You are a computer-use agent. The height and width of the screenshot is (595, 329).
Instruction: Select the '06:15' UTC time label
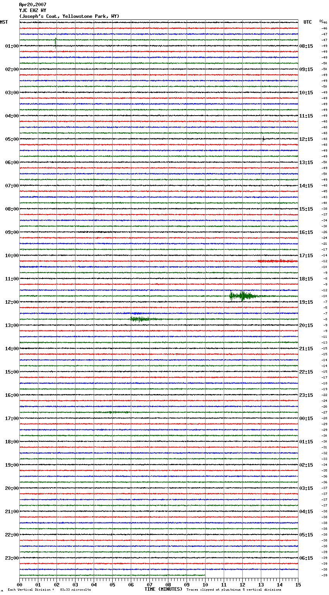pyautogui.click(x=306, y=558)
